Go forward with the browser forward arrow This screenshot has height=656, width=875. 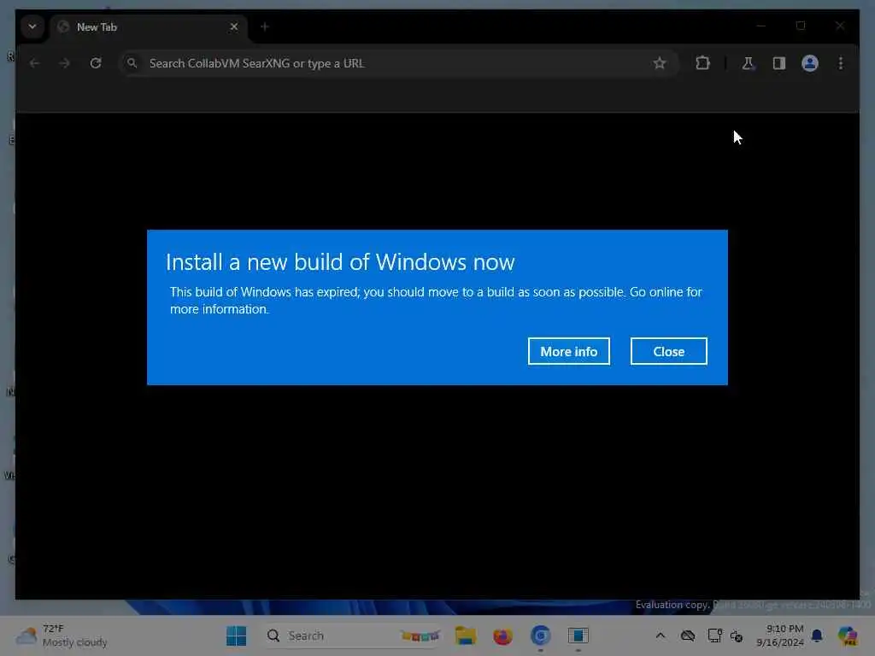pos(65,63)
